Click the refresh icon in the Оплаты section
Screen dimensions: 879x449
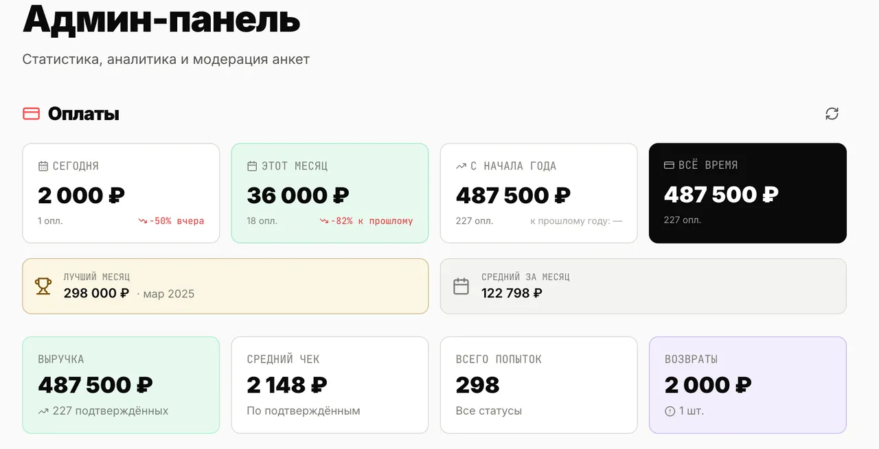[832, 114]
